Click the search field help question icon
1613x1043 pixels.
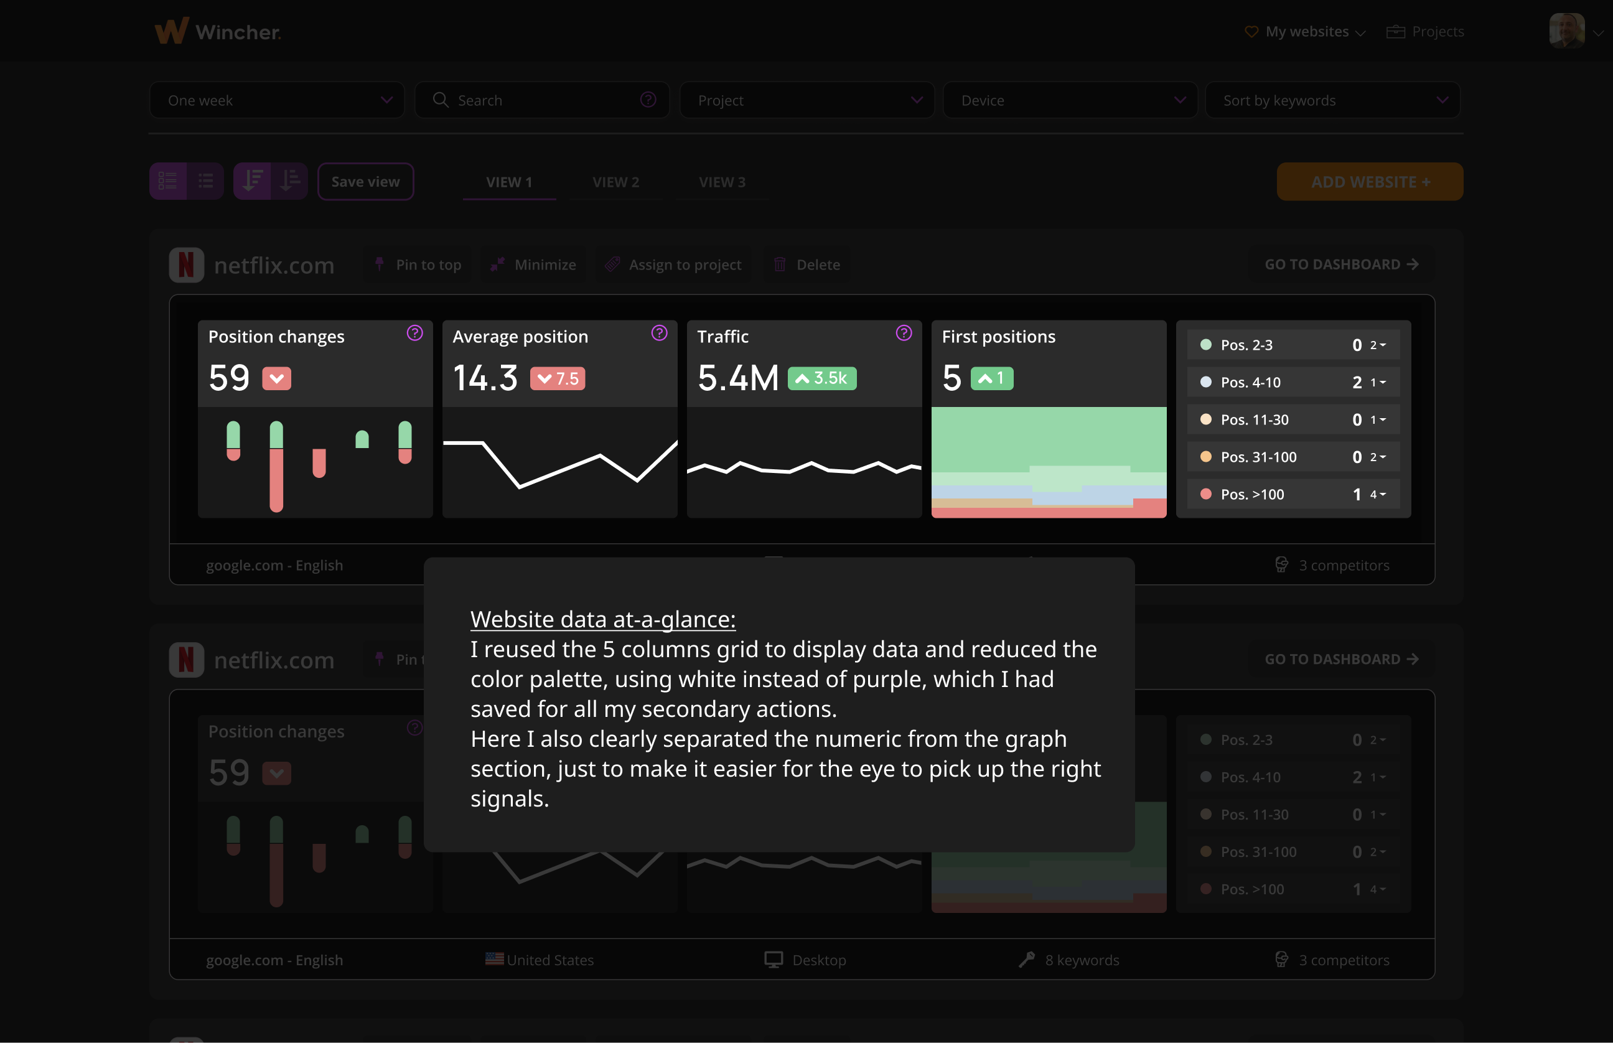648,100
